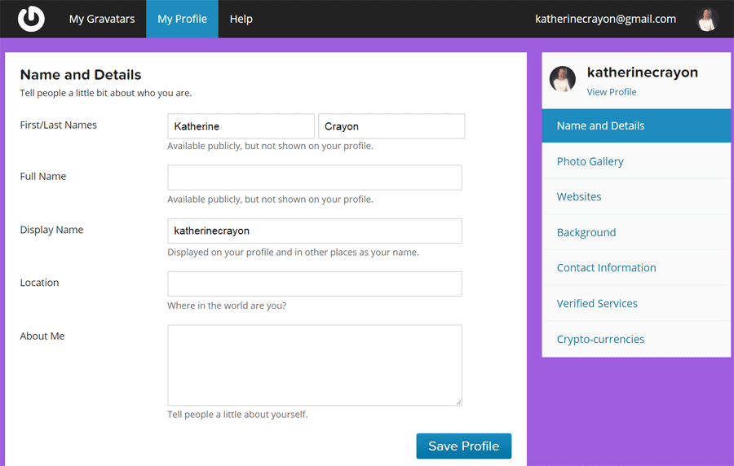This screenshot has height=466, width=734.
Task: Go to the Websites section
Action: 579,196
